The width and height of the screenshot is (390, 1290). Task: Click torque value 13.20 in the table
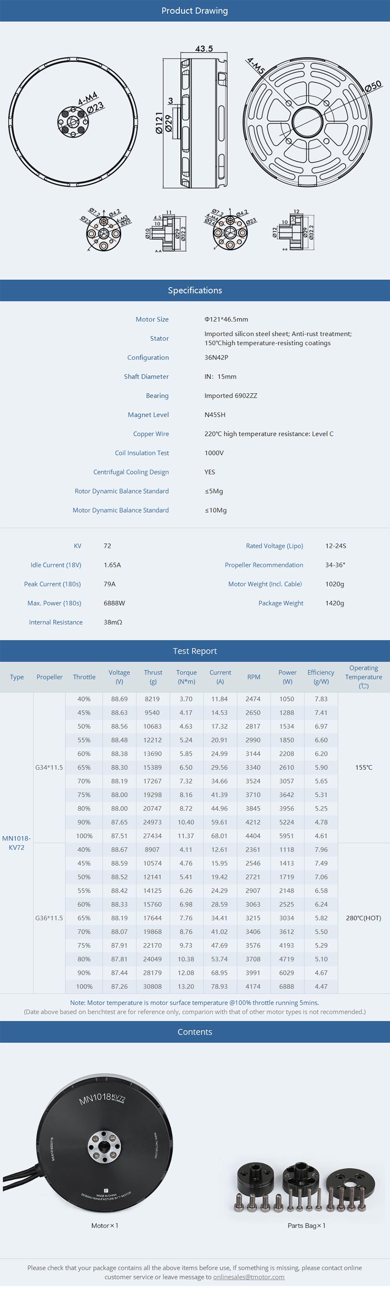[x=186, y=987]
